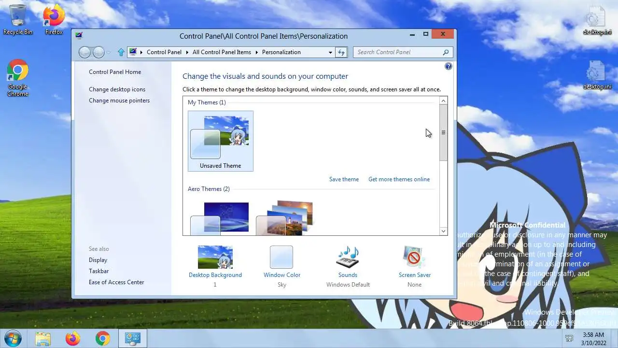Viewport: 618px width, 348px height.
Task: Open the Sounds settings icon
Action: click(x=348, y=257)
